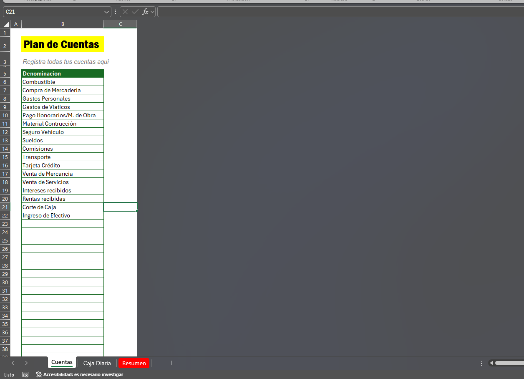This screenshot has height=379, width=524.
Task: Select the 'Gastos Personales' cell
Action: 63,99
